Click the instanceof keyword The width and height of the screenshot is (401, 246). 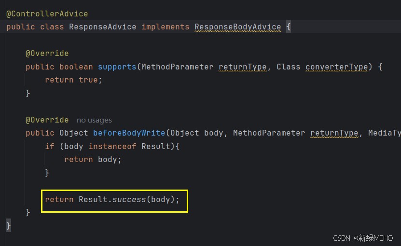(112, 146)
